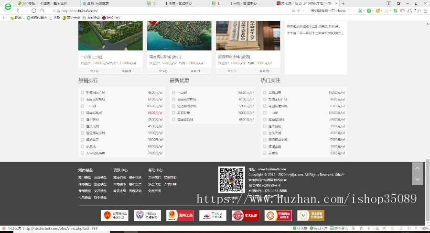Open the 优惠活动 footer link
This screenshot has height=233, width=430.
coord(135,191)
